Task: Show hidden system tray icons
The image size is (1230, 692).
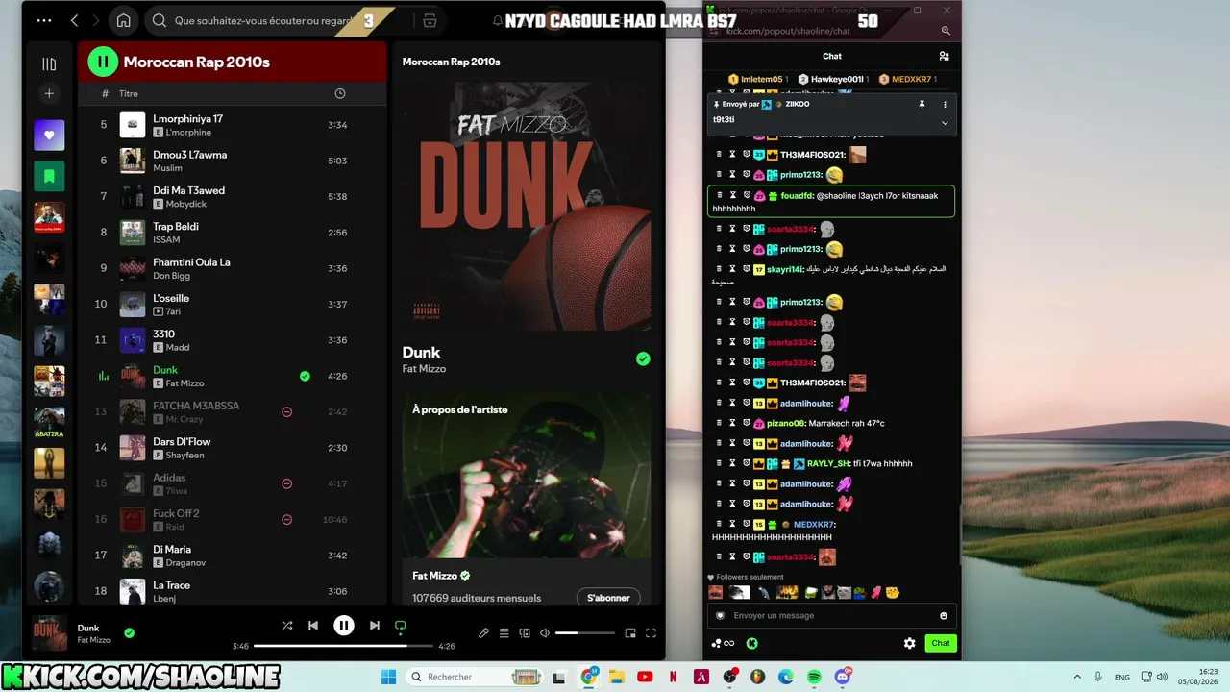Action: coord(1076,677)
